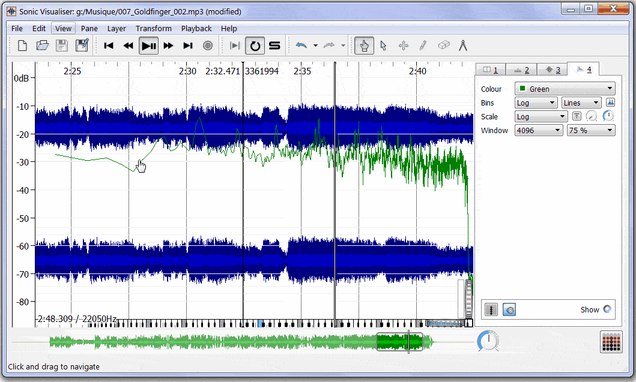This screenshot has height=382, width=636.
Task: Open the Bins scale dropdown set to Log
Action: click(536, 103)
